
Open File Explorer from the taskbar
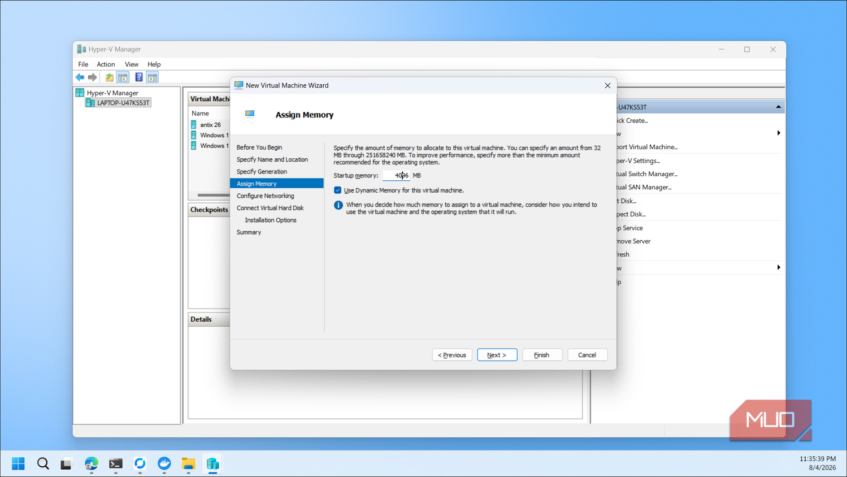[188, 463]
